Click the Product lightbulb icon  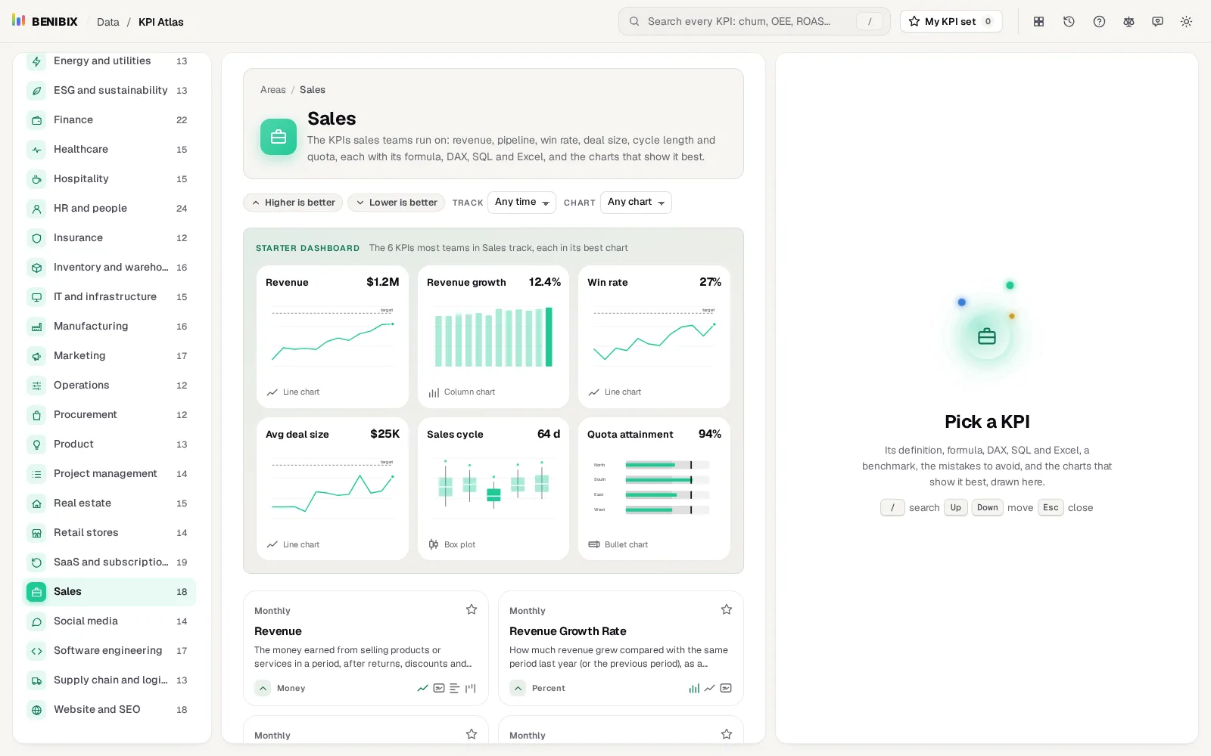(36, 445)
